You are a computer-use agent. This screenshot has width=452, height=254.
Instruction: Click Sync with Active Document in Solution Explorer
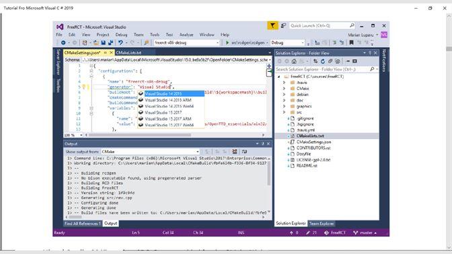click(315, 61)
